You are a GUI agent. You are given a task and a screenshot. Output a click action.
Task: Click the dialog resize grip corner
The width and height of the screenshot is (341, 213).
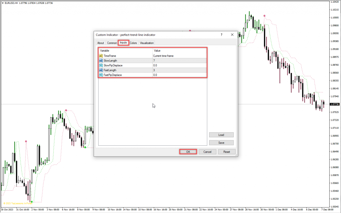[236, 155]
